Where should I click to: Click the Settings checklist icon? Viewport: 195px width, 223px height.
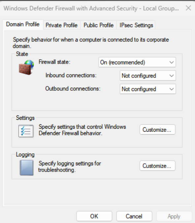pyautogui.click(x=26, y=131)
